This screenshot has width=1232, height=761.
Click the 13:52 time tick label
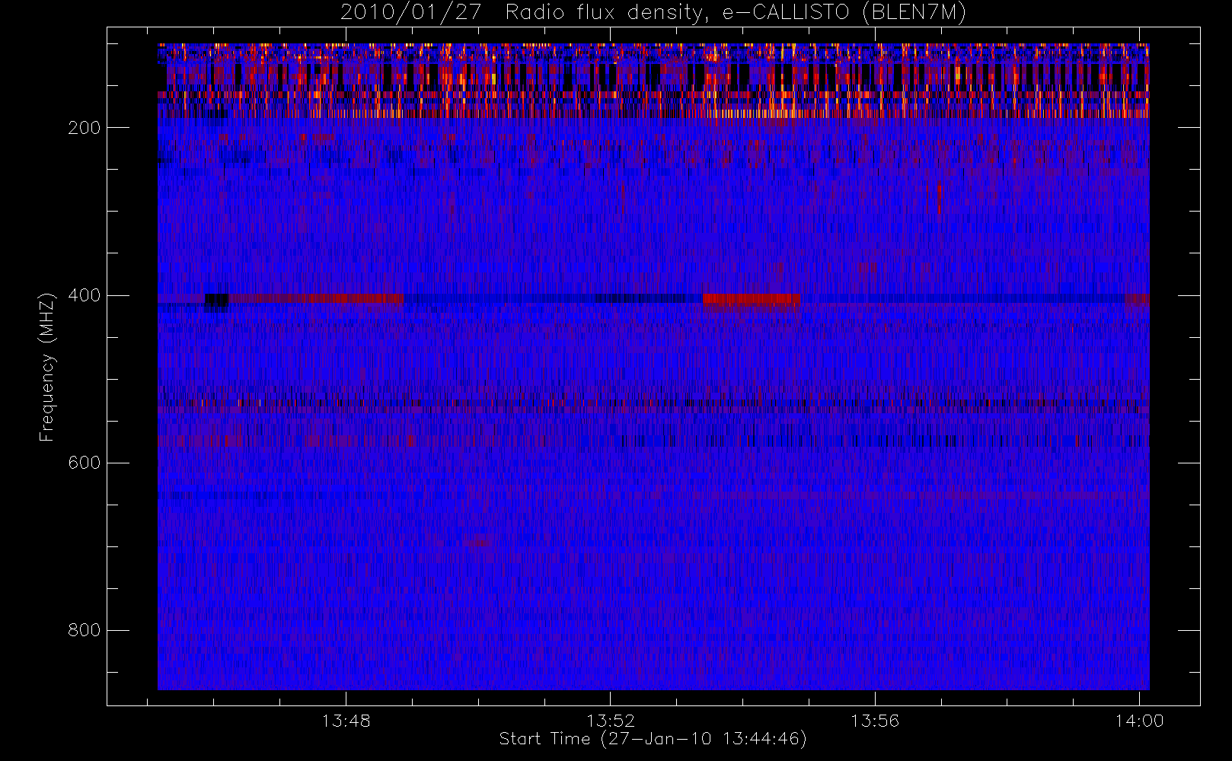coord(610,721)
